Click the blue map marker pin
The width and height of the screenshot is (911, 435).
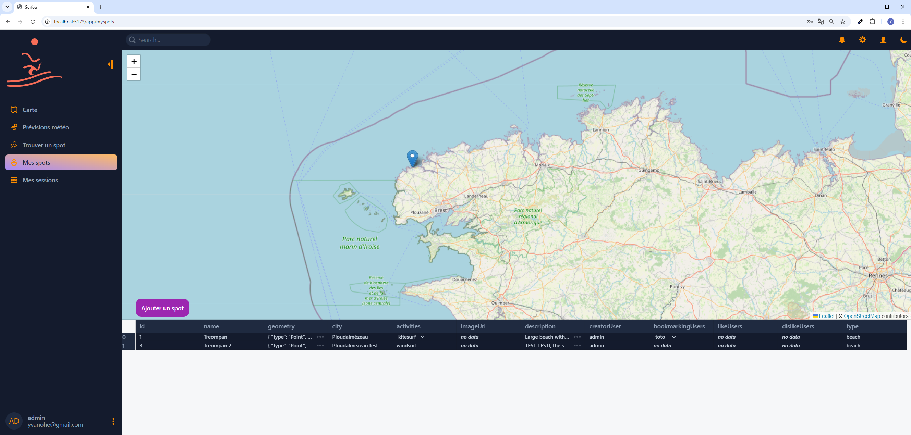point(412,157)
